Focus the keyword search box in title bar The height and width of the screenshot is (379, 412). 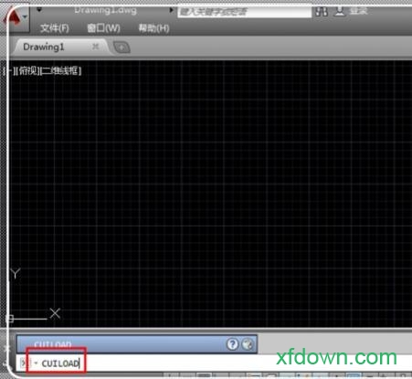pyautogui.click(x=244, y=12)
